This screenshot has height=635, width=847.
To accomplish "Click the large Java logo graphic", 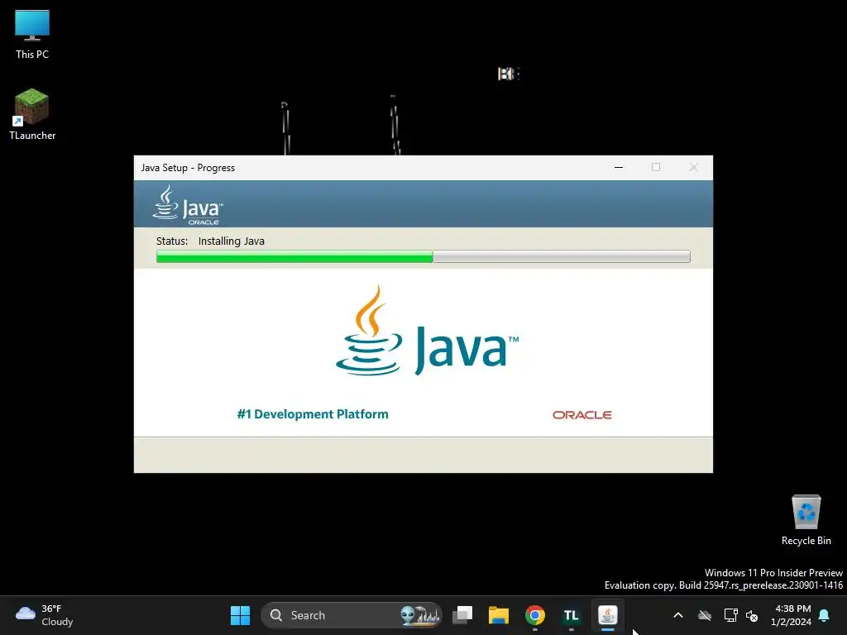I will [427, 331].
